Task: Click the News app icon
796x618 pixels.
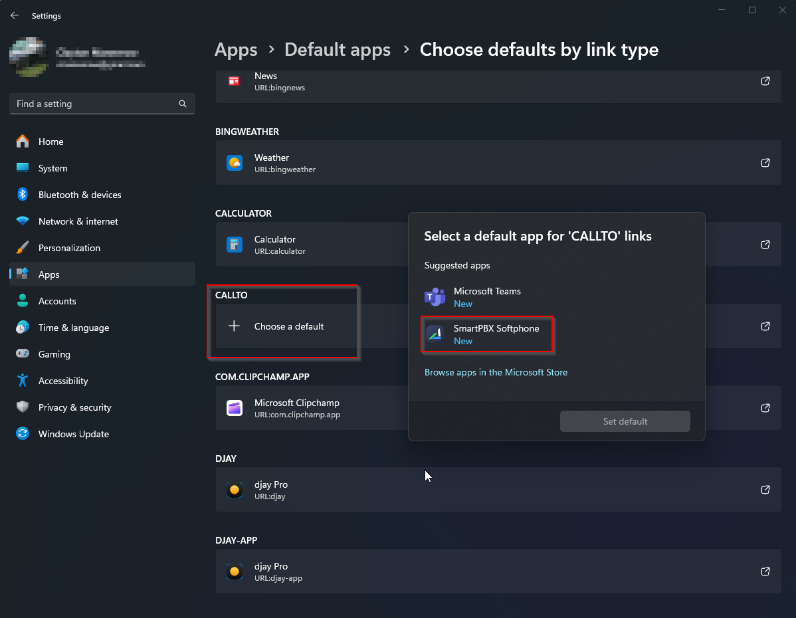Action: [x=234, y=81]
